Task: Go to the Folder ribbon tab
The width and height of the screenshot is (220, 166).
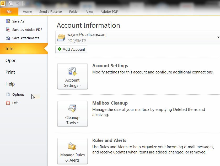Action: point(74,12)
